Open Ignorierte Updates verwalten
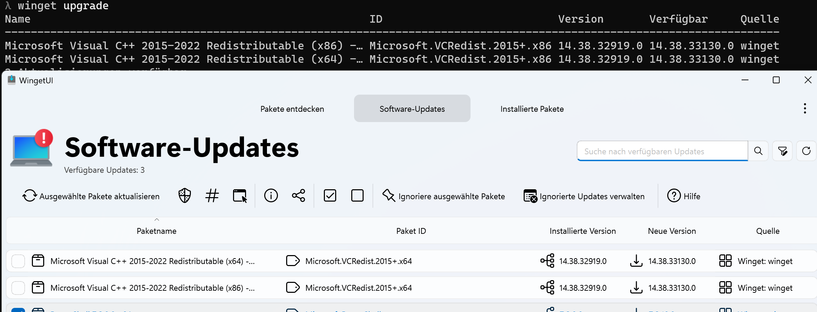 click(584, 196)
